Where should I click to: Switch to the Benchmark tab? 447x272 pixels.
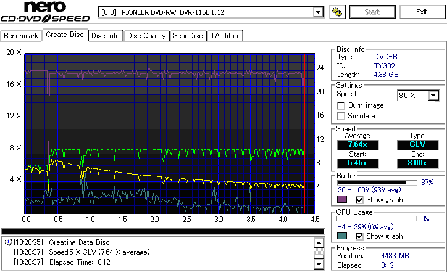pos(22,36)
